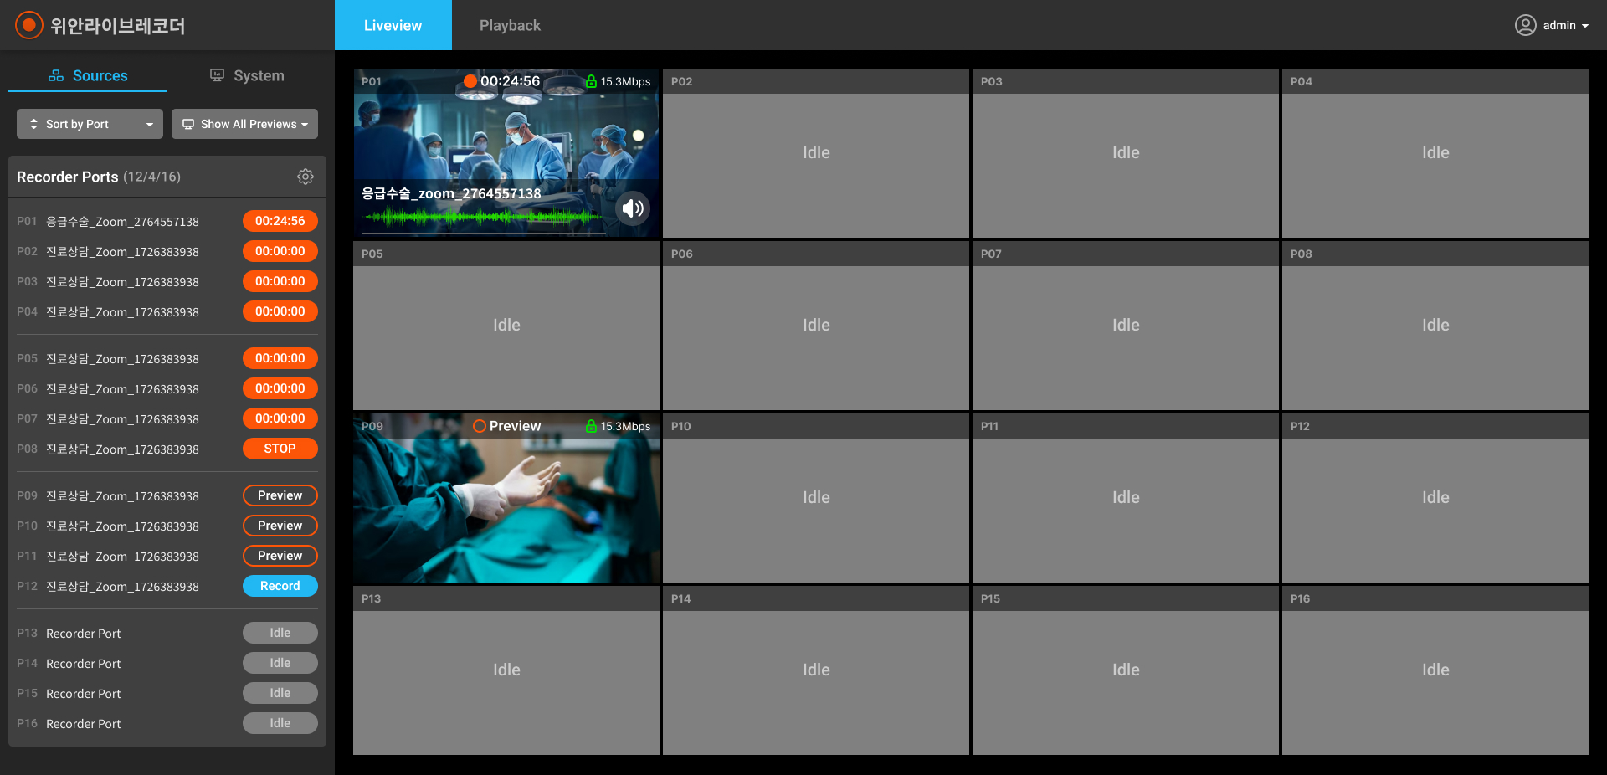Image resolution: width=1607 pixels, height=775 pixels.
Task: Click the P06 idle tile
Action: pyautogui.click(x=816, y=326)
